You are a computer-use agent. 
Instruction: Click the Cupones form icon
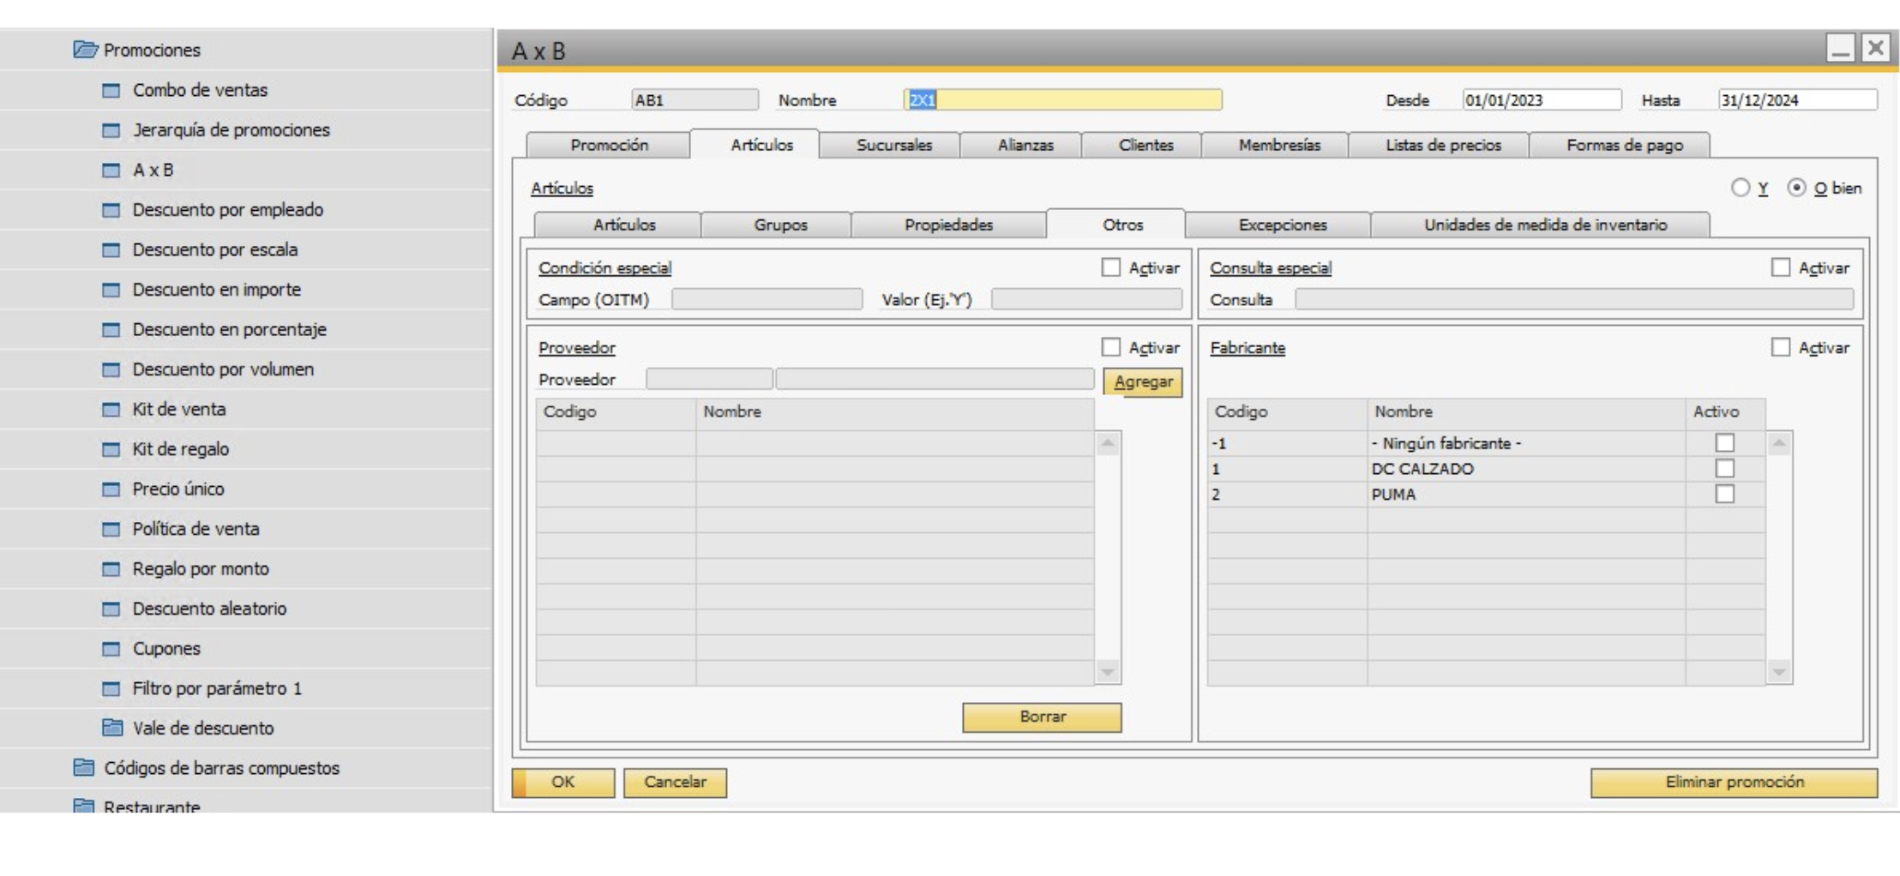(111, 649)
